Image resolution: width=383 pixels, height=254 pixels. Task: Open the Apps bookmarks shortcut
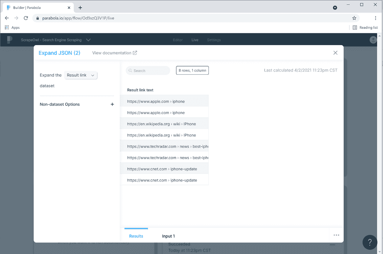tap(12, 27)
